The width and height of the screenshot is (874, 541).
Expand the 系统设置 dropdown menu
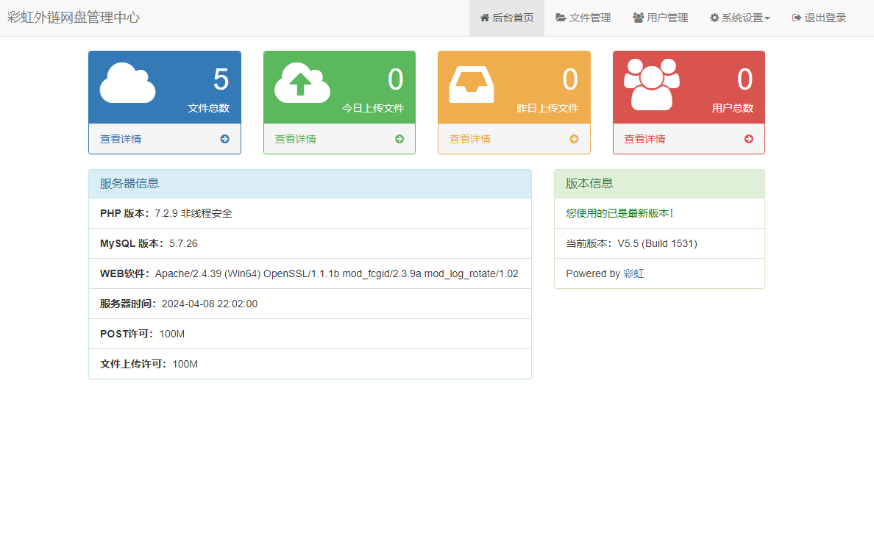[739, 18]
